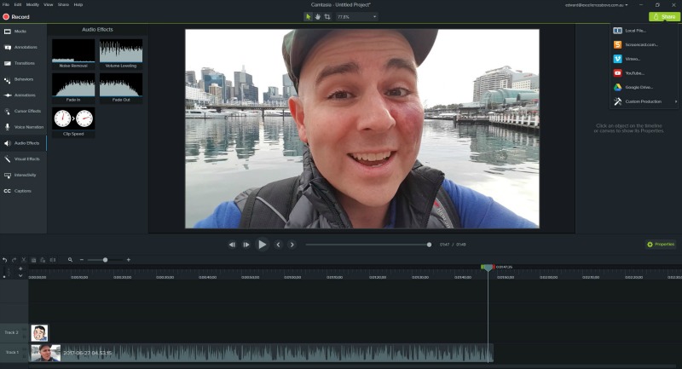Open Voice Narration panel
The height and width of the screenshot is (369, 682).
pos(23,127)
